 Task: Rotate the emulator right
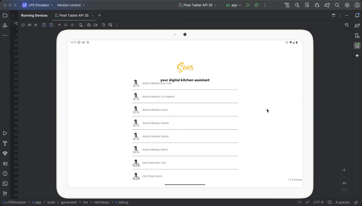point(51,25)
